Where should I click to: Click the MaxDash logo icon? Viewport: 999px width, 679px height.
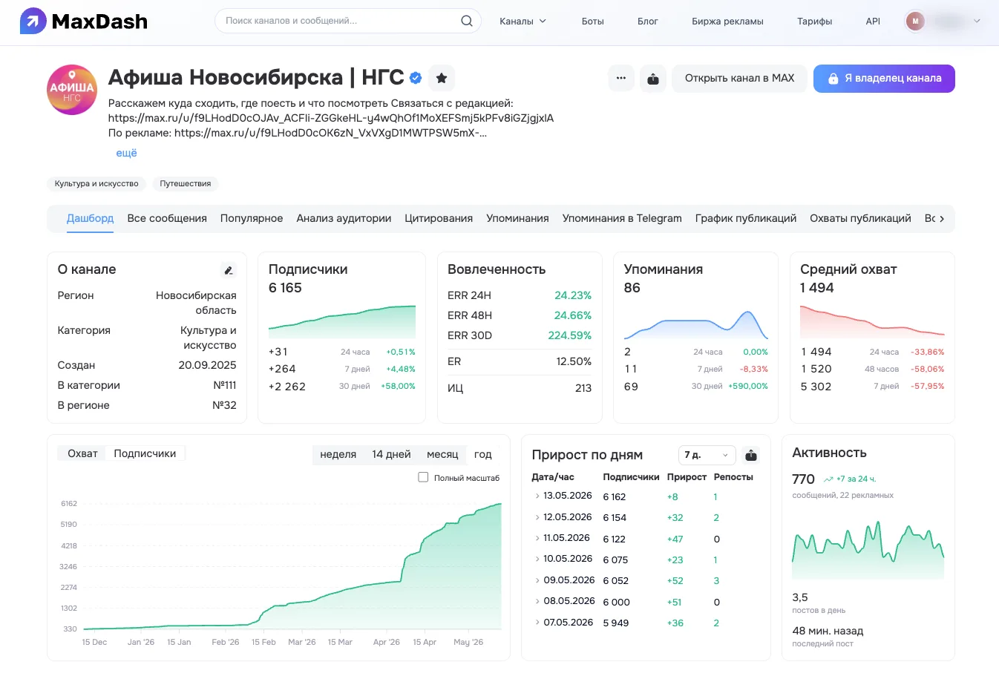pos(33,21)
